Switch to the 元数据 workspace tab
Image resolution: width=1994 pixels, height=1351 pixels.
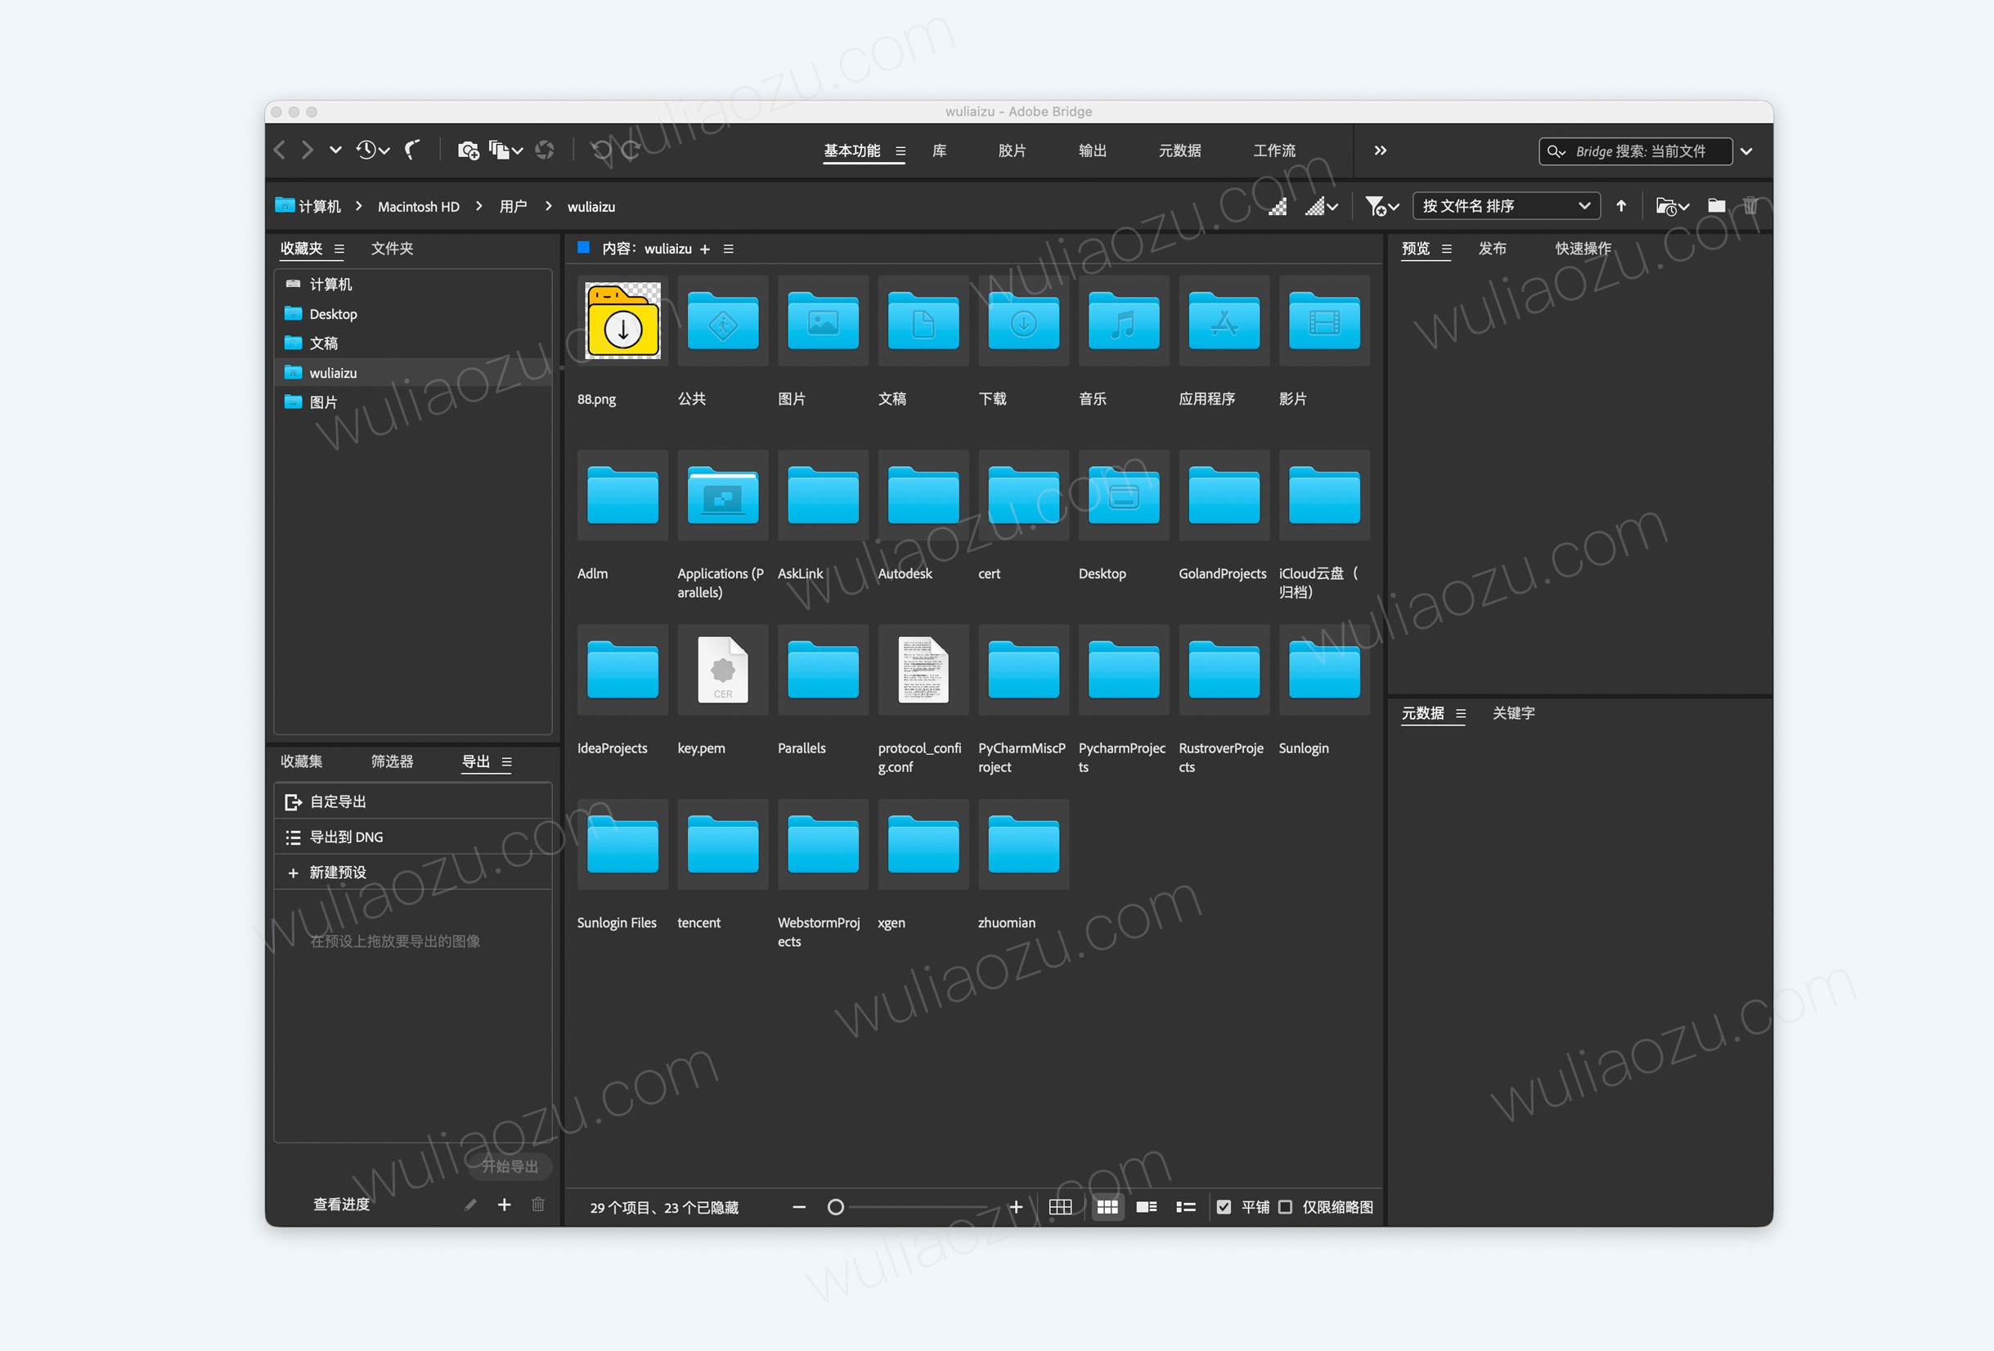[1179, 150]
